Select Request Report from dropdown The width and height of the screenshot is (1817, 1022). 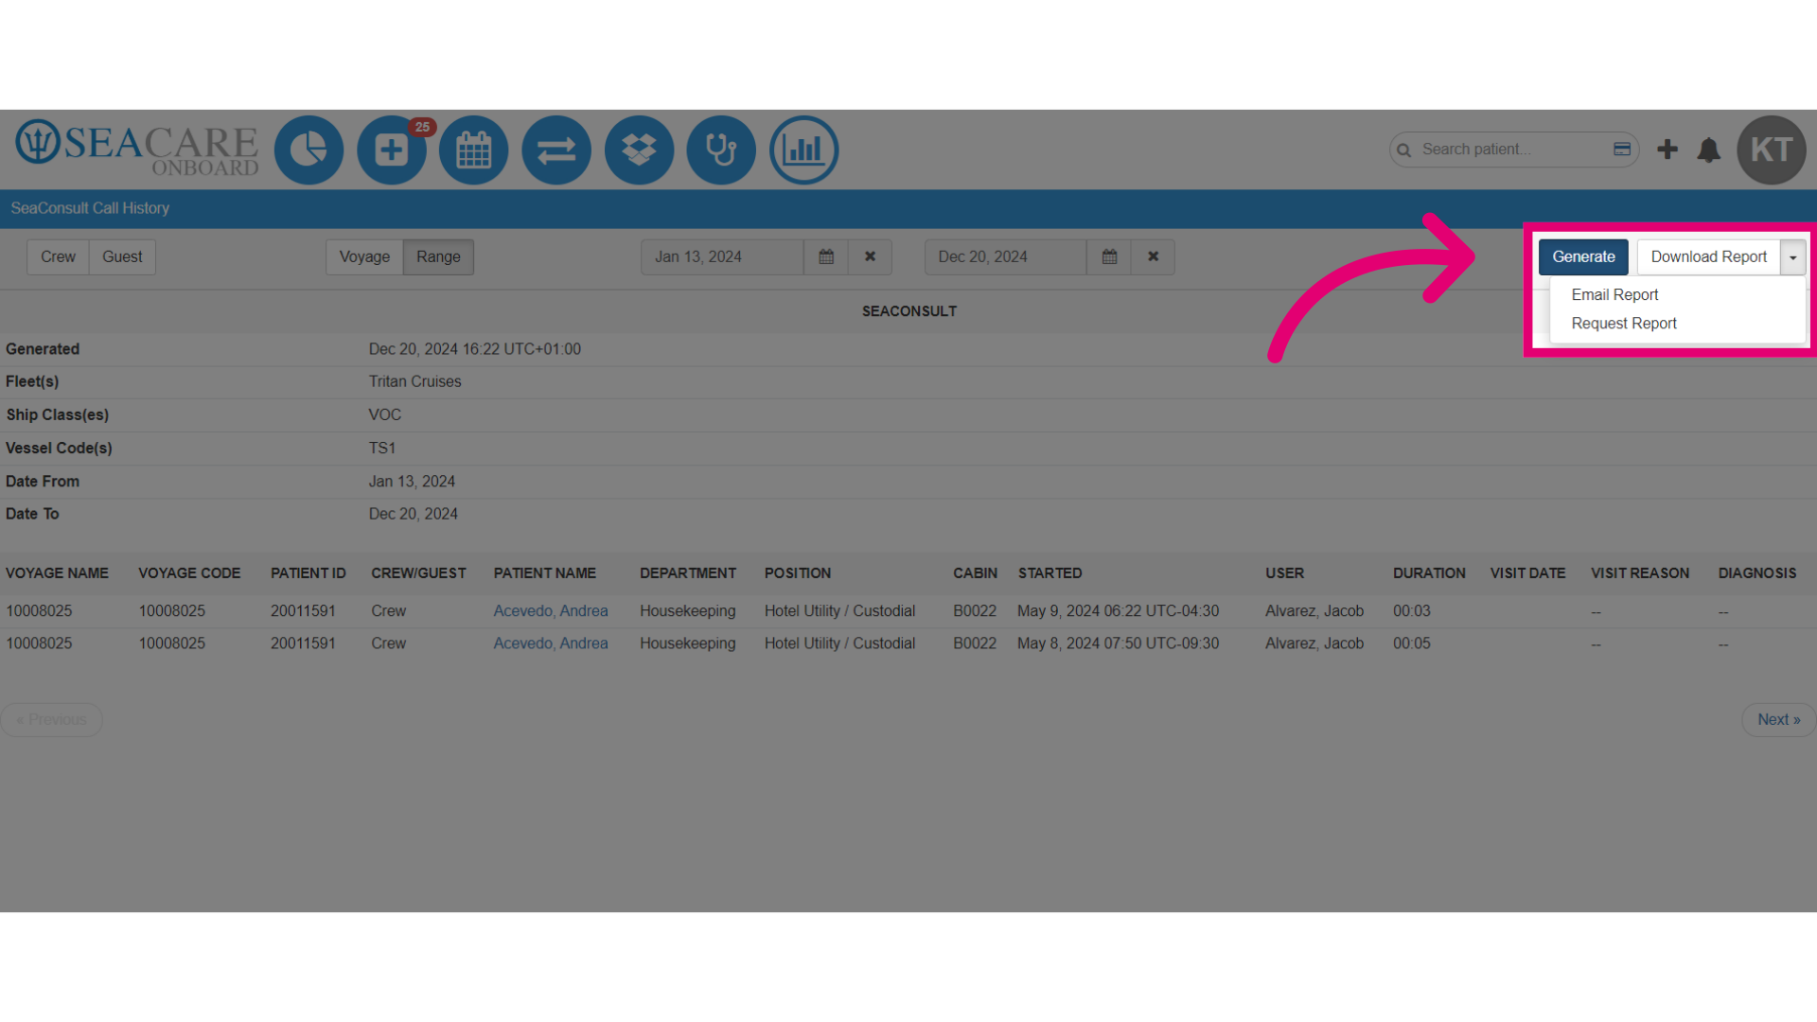[1624, 323]
